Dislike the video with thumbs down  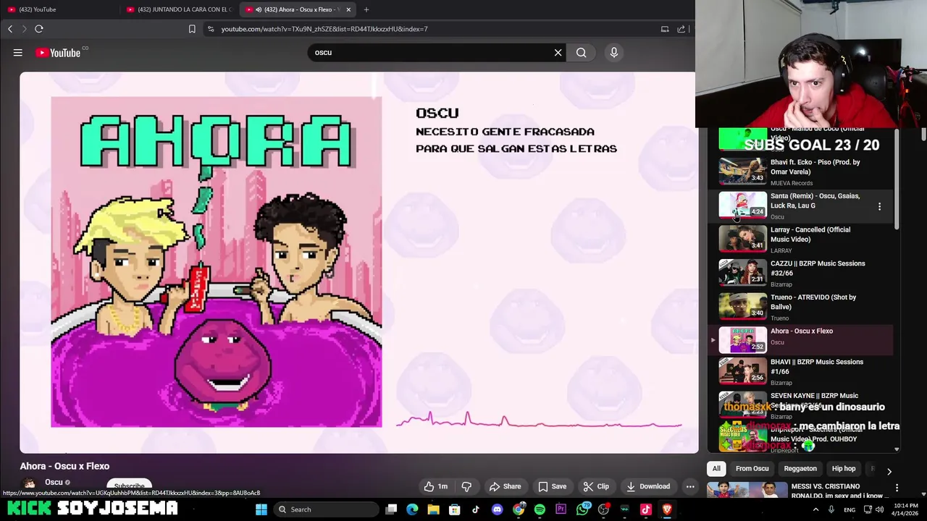point(466,486)
